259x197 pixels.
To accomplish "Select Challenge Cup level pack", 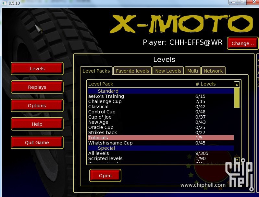I will 161,101.
